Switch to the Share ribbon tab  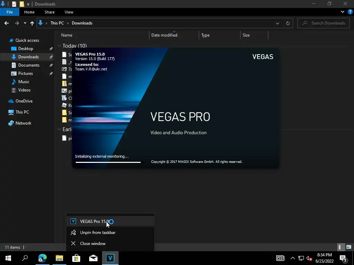[49, 12]
